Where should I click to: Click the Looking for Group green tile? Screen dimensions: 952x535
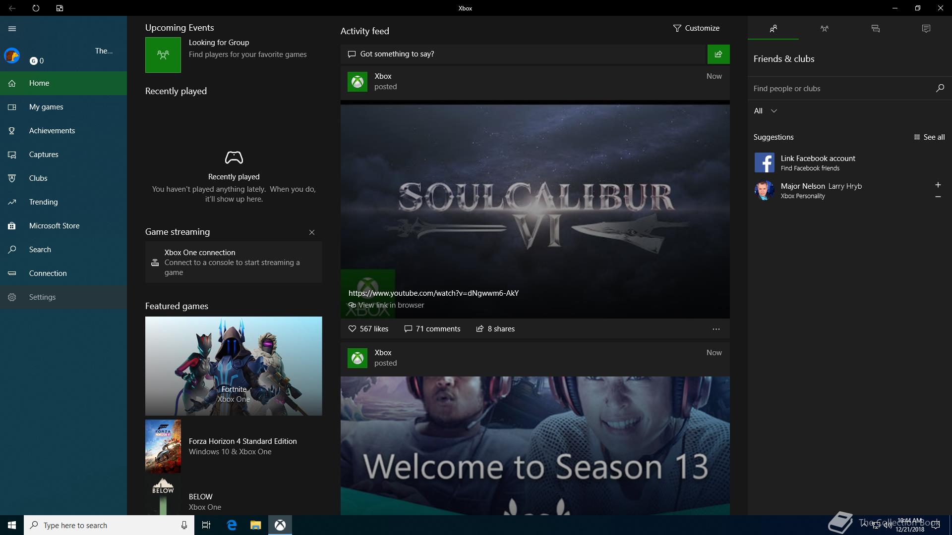click(x=163, y=55)
